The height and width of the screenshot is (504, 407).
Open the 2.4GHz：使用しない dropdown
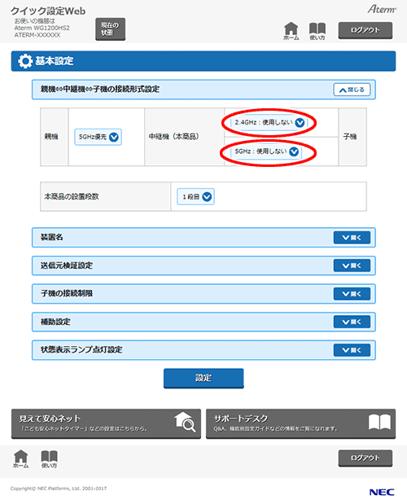269,122
